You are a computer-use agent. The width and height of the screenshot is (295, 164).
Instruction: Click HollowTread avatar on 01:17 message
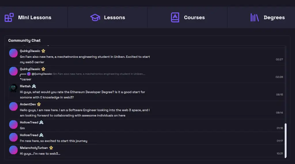click(13, 137)
